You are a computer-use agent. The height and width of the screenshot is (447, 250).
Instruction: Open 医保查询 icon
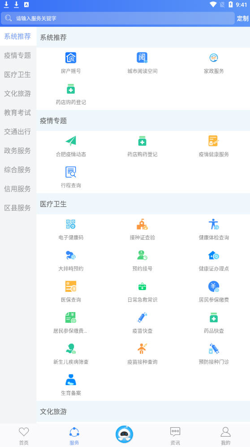coord(71,286)
